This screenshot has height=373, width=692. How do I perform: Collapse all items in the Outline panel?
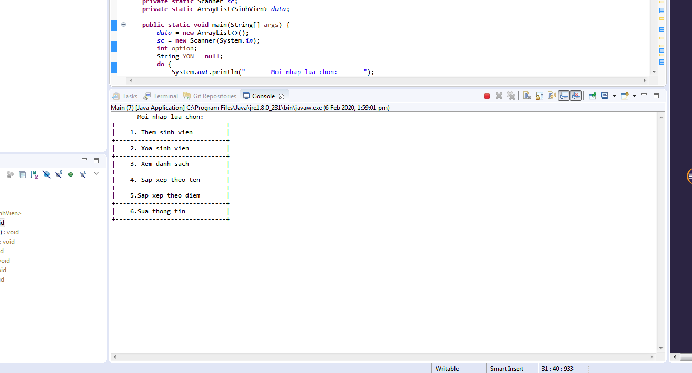[x=23, y=174]
